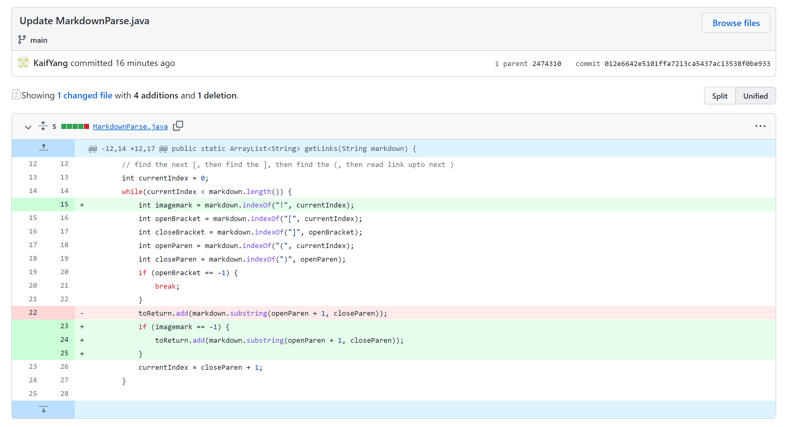This screenshot has width=786, height=427.
Task: Open parent commit 2474310
Action: tap(546, 64)
